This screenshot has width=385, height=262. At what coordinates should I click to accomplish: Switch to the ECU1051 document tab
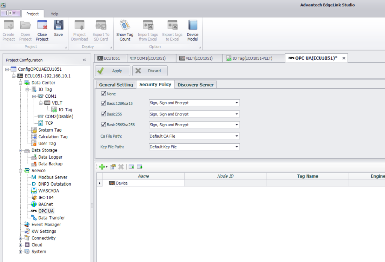click(110, 58)
